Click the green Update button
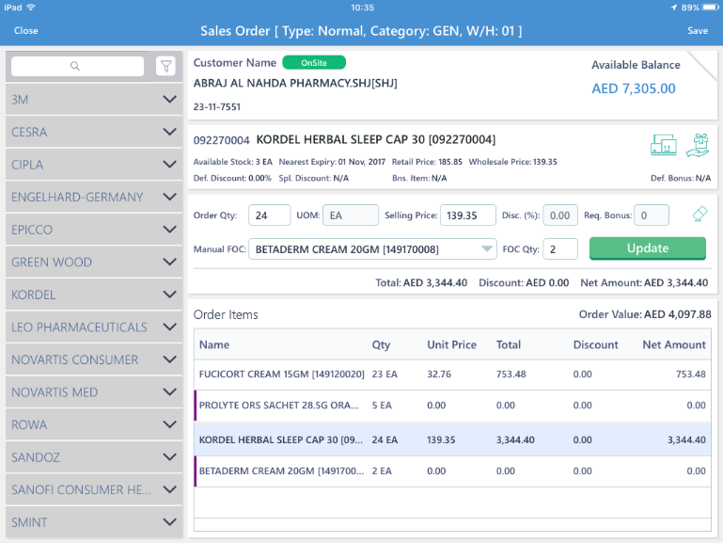The width and height of the screenshot is (723, 543). [x=648, y=248]
